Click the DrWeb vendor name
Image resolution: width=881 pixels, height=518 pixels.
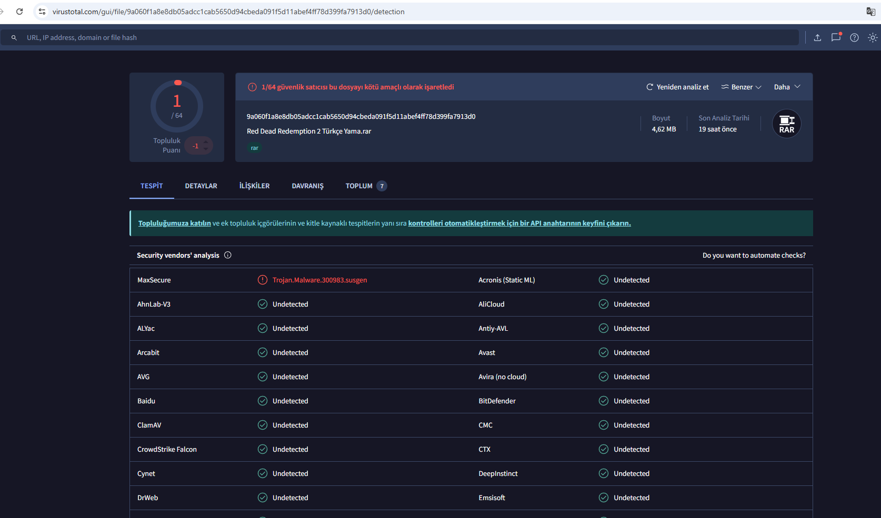coord(148,497)
